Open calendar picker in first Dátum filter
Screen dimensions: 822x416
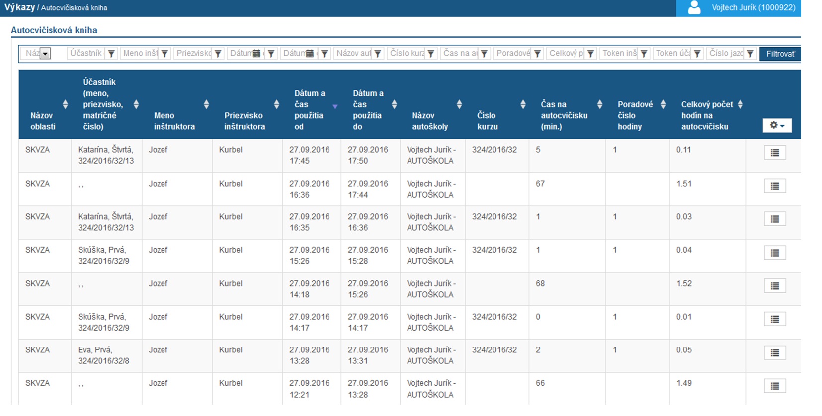(x=256, y=54)
